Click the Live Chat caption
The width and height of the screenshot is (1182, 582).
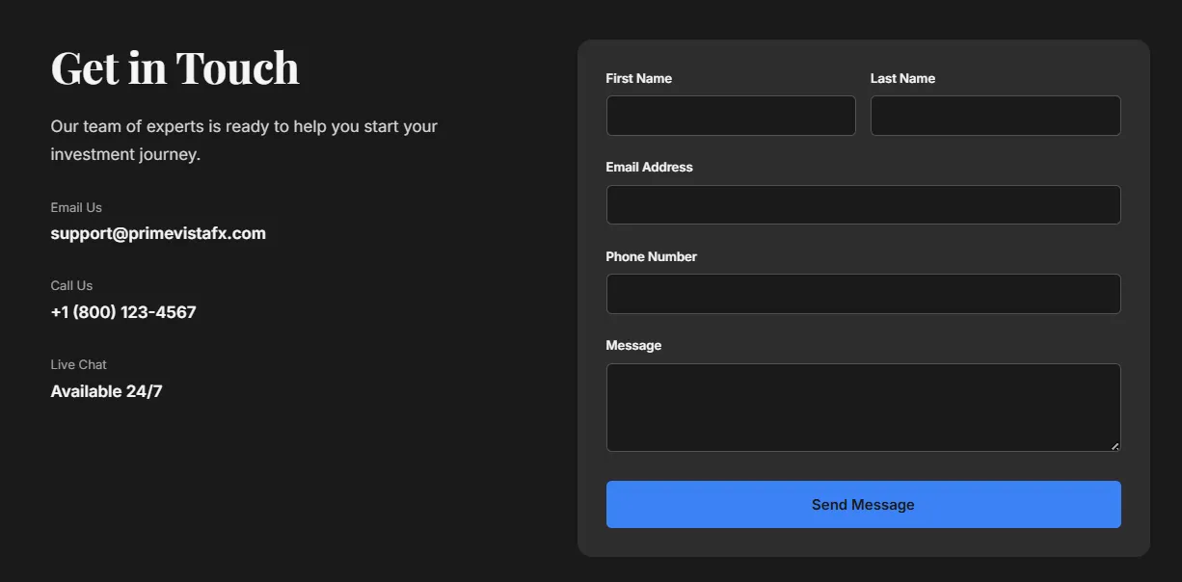point(78,364)
